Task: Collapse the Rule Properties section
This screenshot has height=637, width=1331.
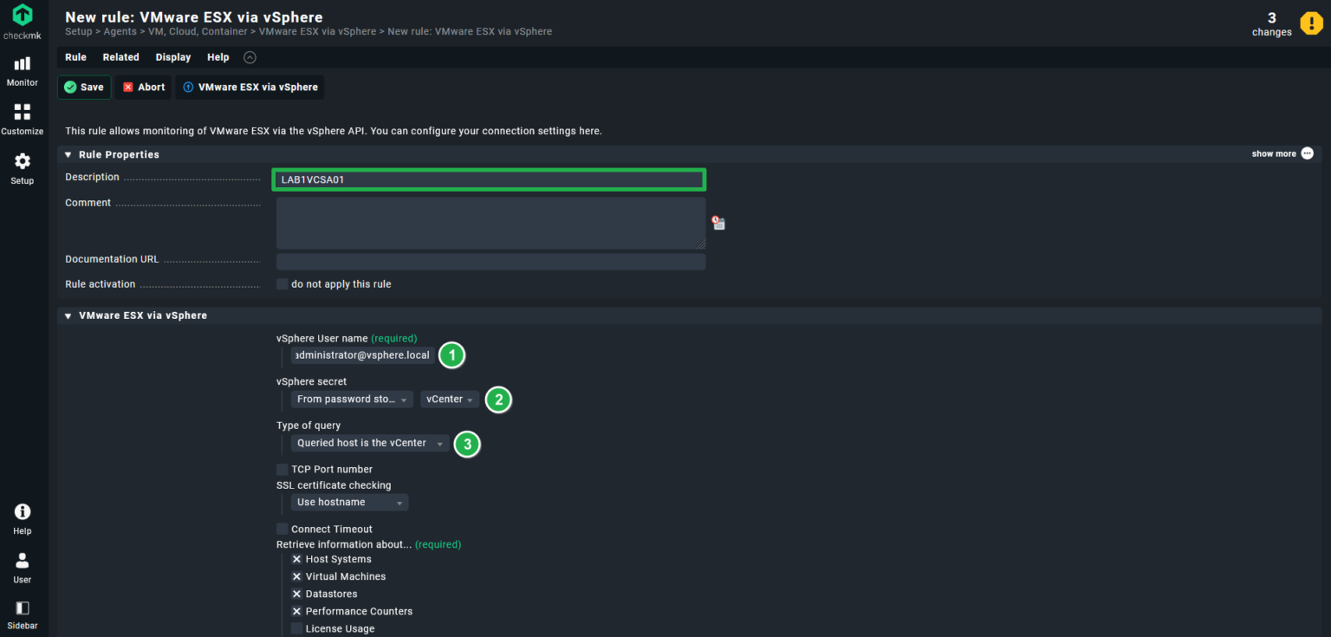Action: coord(68,153)
